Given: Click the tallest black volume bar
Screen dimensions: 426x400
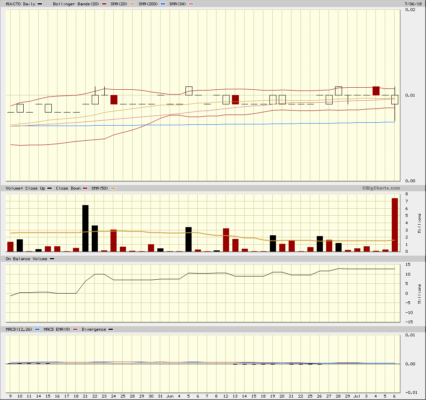Looking at the screenshot, I should [x=85, y=228].
